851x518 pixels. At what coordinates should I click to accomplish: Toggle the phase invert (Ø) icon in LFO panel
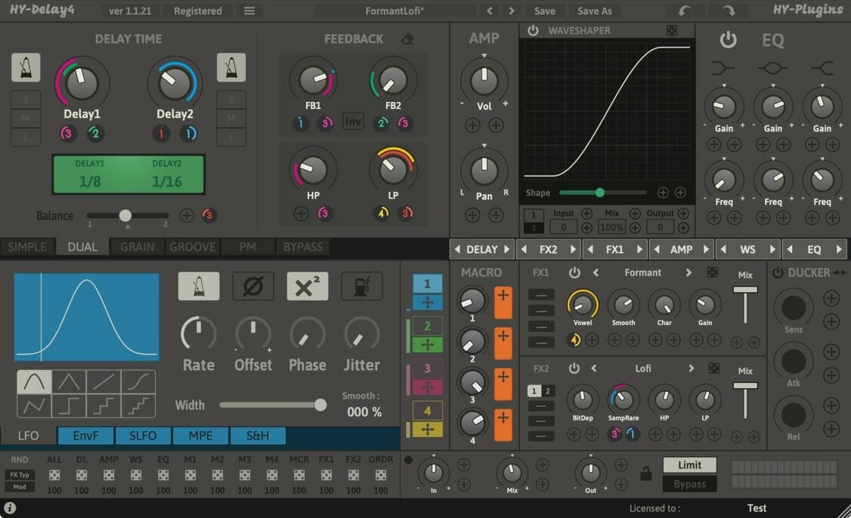coord(253,286)
